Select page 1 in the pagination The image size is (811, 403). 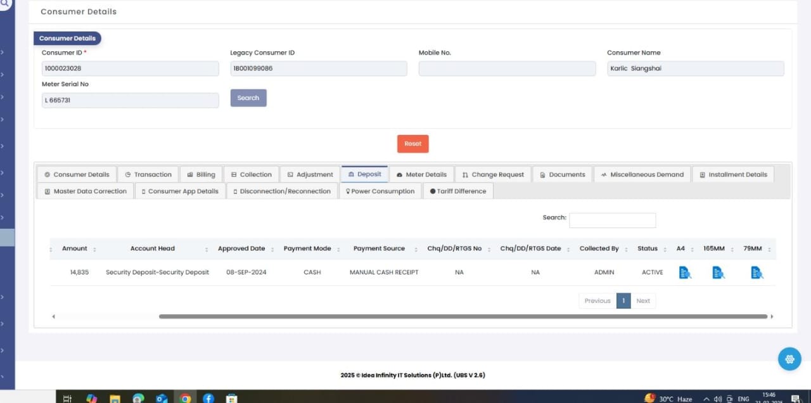point(623,301)
